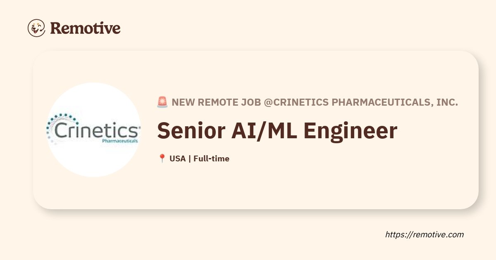496x260 pixels.
Task: Click the INC. text in header line
Action: tap(447, 102)
